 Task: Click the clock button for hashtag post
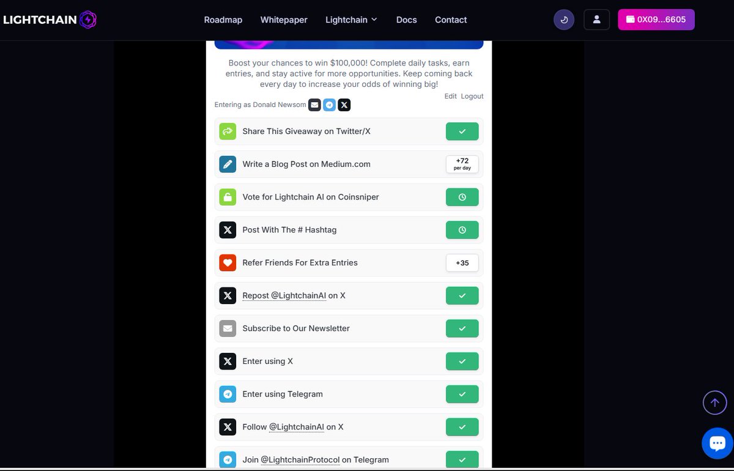[462, 230]
